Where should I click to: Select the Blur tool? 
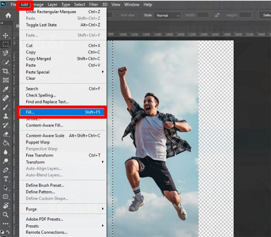pos(5,152)
